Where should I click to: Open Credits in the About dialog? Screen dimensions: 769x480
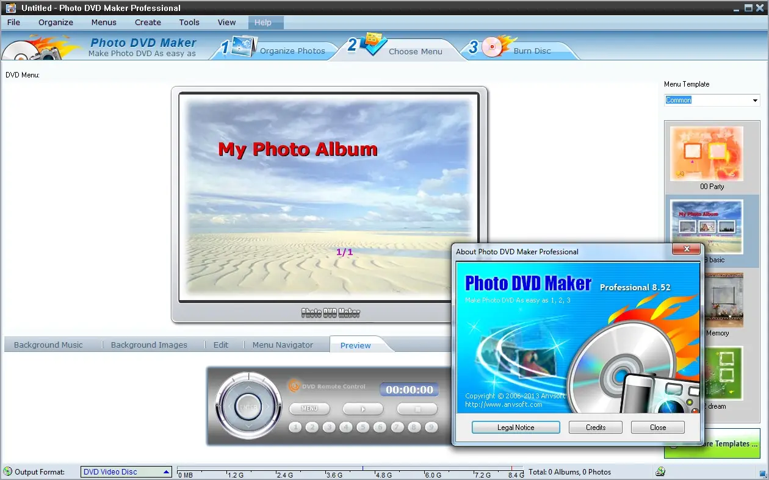pyautogui.click(x=595, y=427)
